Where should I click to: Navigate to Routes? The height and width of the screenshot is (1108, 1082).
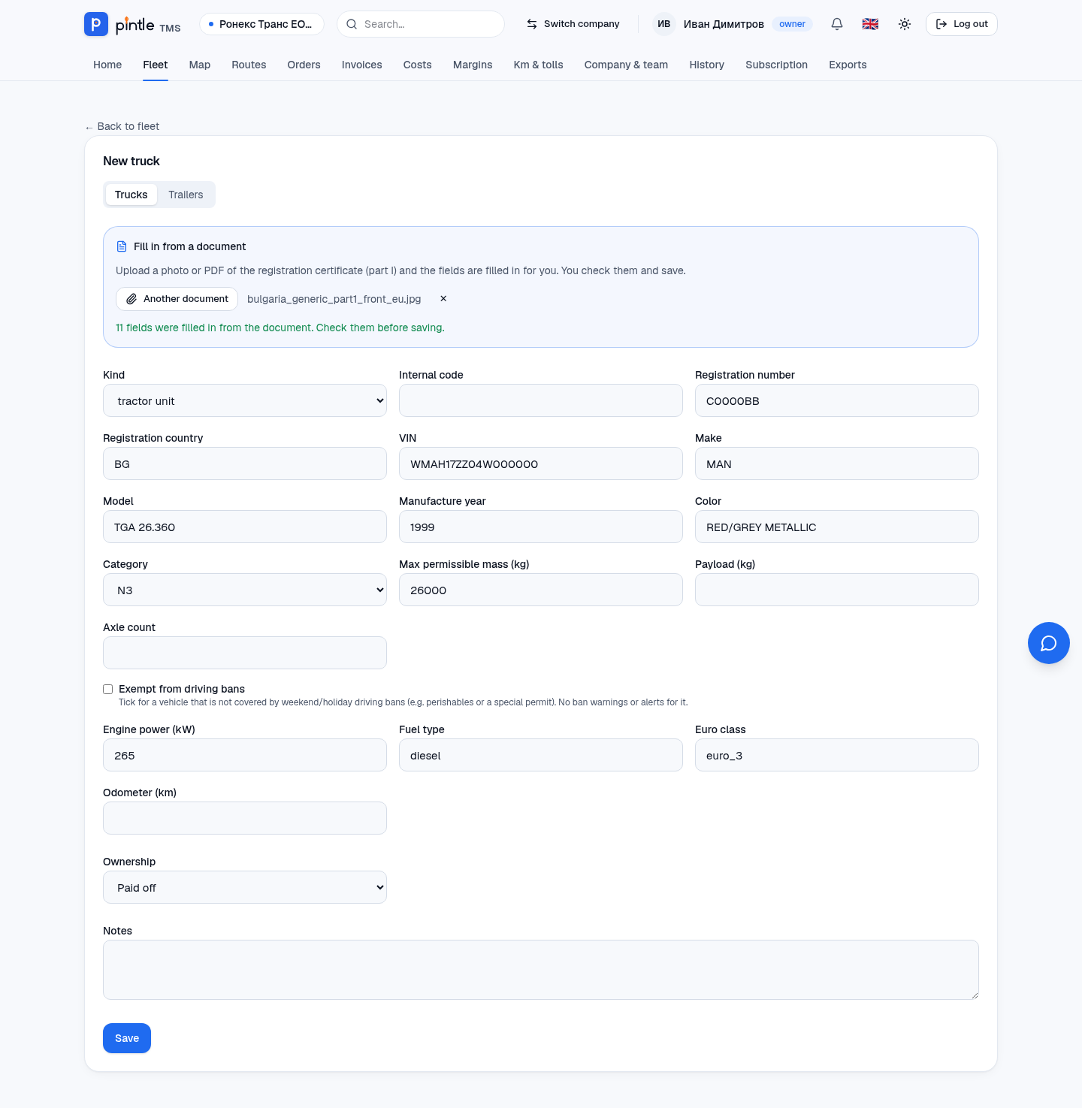[249, 65]
